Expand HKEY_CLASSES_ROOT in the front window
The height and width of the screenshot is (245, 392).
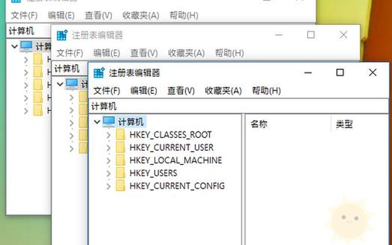point(108,135)
